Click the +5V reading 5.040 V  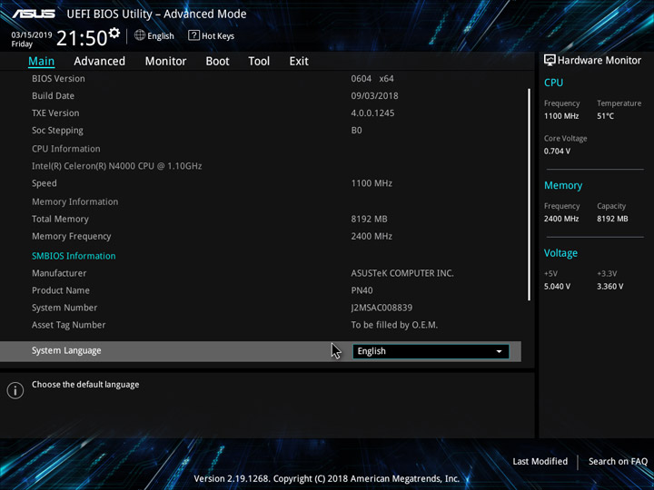tap(557, 286)
